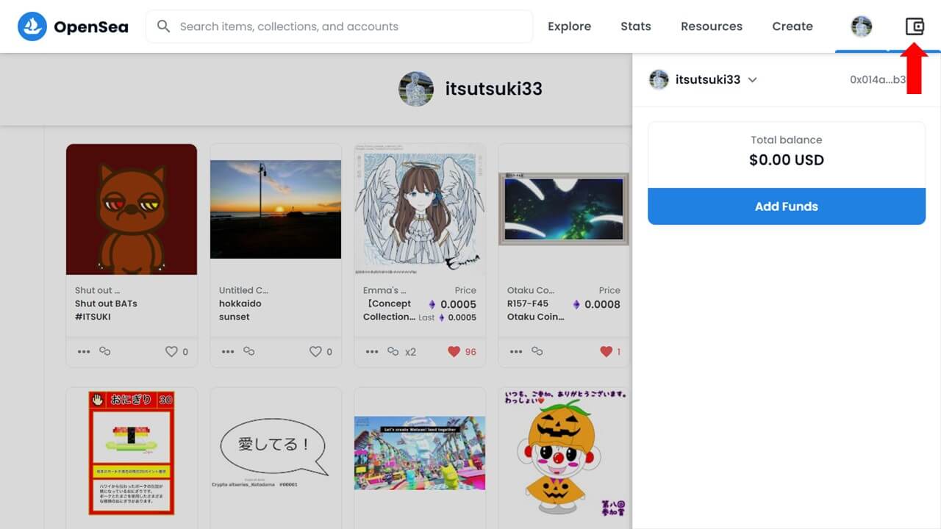Open the Shut out BATs #ITSUKI title
This screenshot has height=529, width=941.
click(106, 310)
